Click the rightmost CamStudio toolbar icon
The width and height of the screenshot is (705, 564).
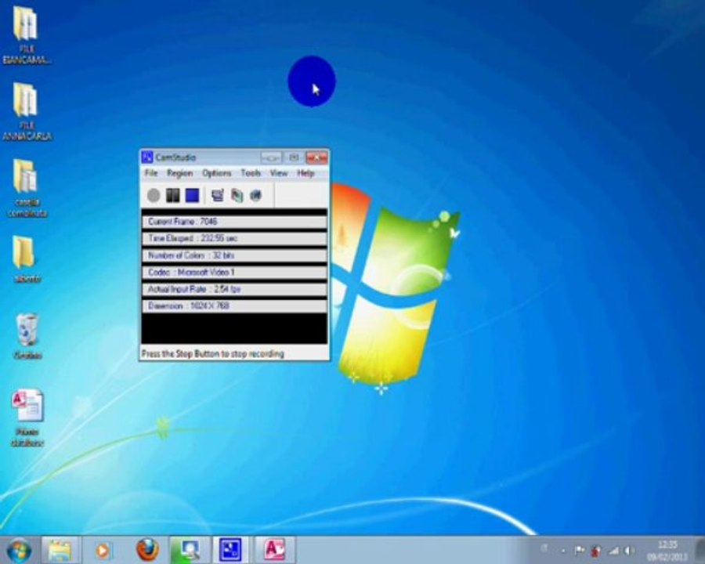[x=256, y=195]
